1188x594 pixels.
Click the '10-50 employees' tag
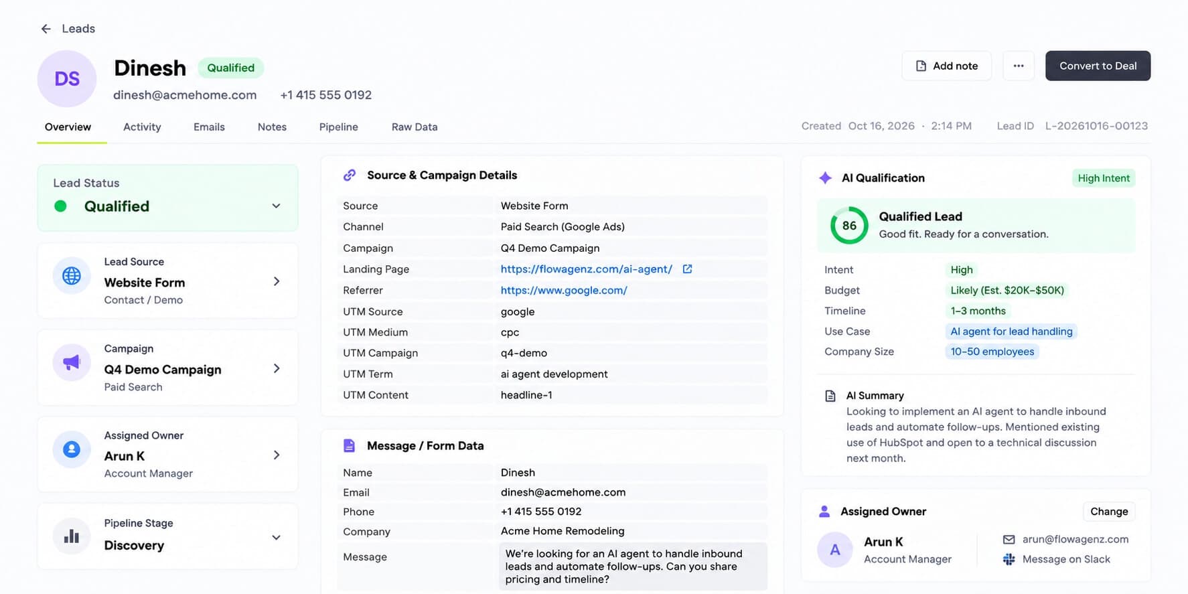(x=992, y=352)
